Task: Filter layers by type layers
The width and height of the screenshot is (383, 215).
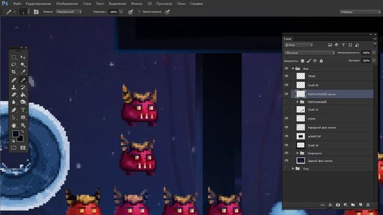Action: 344,45
